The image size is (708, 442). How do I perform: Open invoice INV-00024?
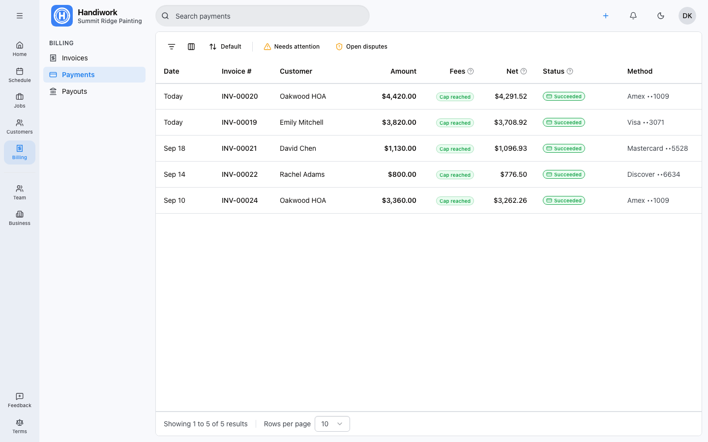[x=240, y=200]
